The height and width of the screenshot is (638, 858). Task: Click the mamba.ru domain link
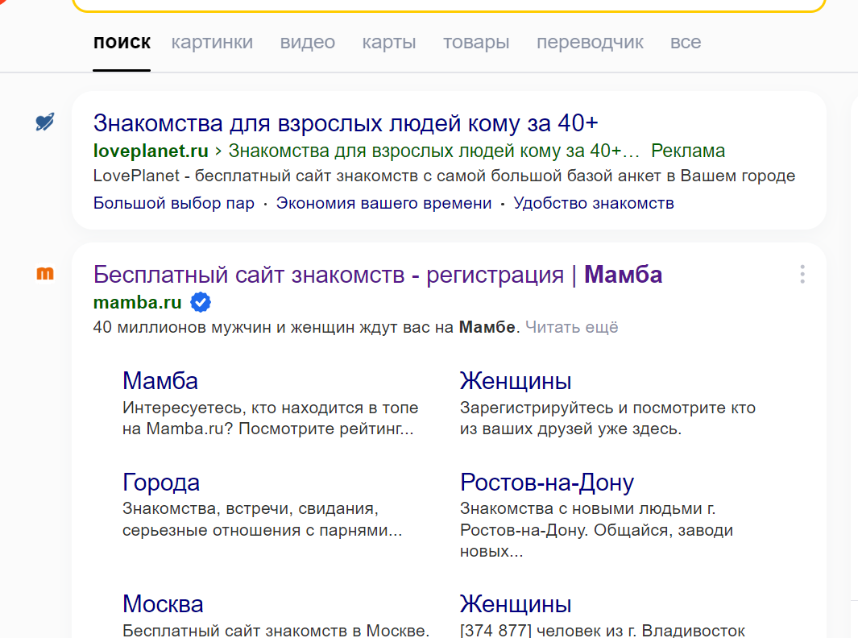137,302
